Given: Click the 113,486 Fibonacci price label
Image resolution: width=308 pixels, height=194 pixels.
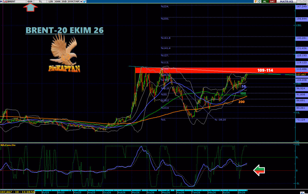Looking at the screenshot, I should pos(301,69).
